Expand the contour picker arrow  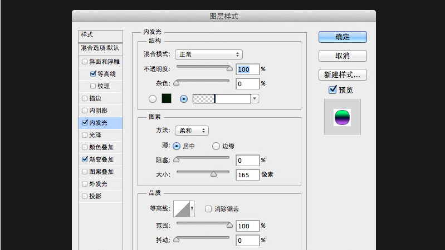(192, 209)
